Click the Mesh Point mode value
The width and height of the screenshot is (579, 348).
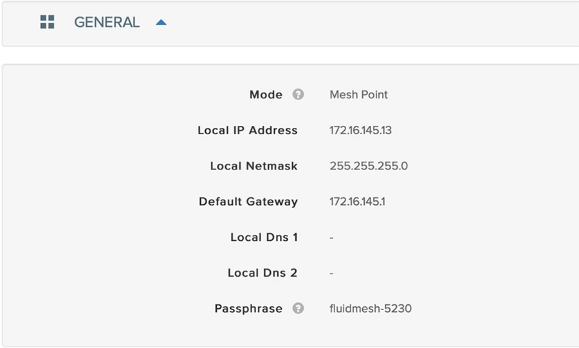click(x=358, y=95)
